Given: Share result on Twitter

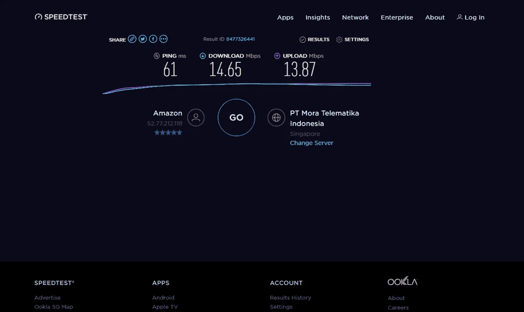Looking at the screenshot, I should coord(142,39).
